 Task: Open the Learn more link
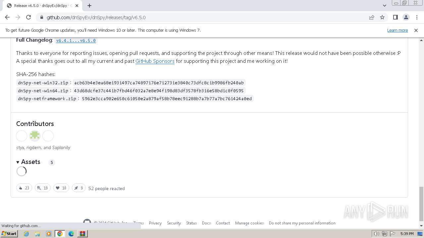pyautogui.click(x=397, y=30)
